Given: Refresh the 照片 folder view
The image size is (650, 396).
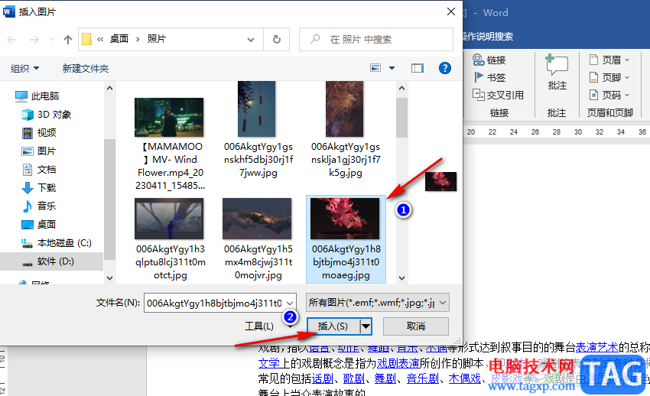Looking at the screenshot, I should click(x=277, y=39).
